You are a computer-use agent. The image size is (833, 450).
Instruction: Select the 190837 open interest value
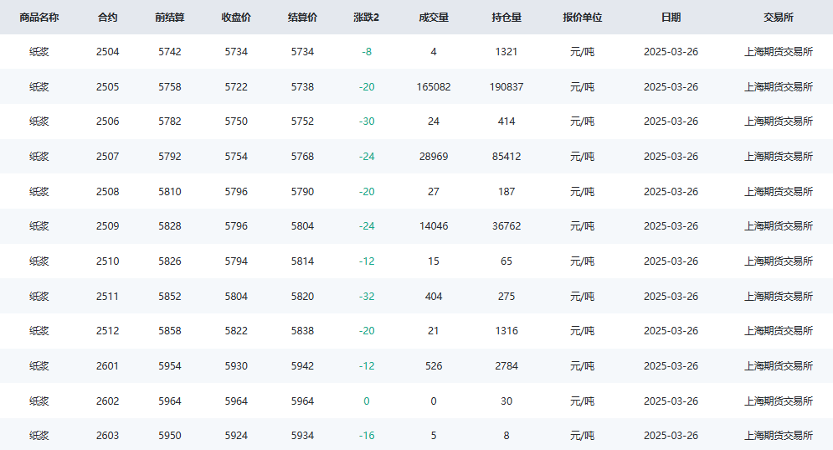(x=506, y=86)
